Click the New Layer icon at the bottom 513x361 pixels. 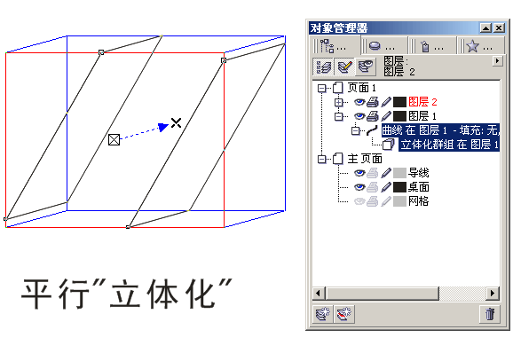[x=323, y=314]
